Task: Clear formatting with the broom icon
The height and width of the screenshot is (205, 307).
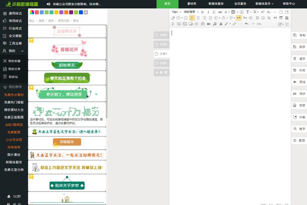Action: pos(221,24)
